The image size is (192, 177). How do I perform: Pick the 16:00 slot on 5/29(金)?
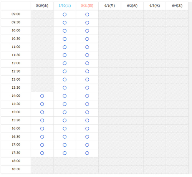pyautogui.click(x=42, y=129)
